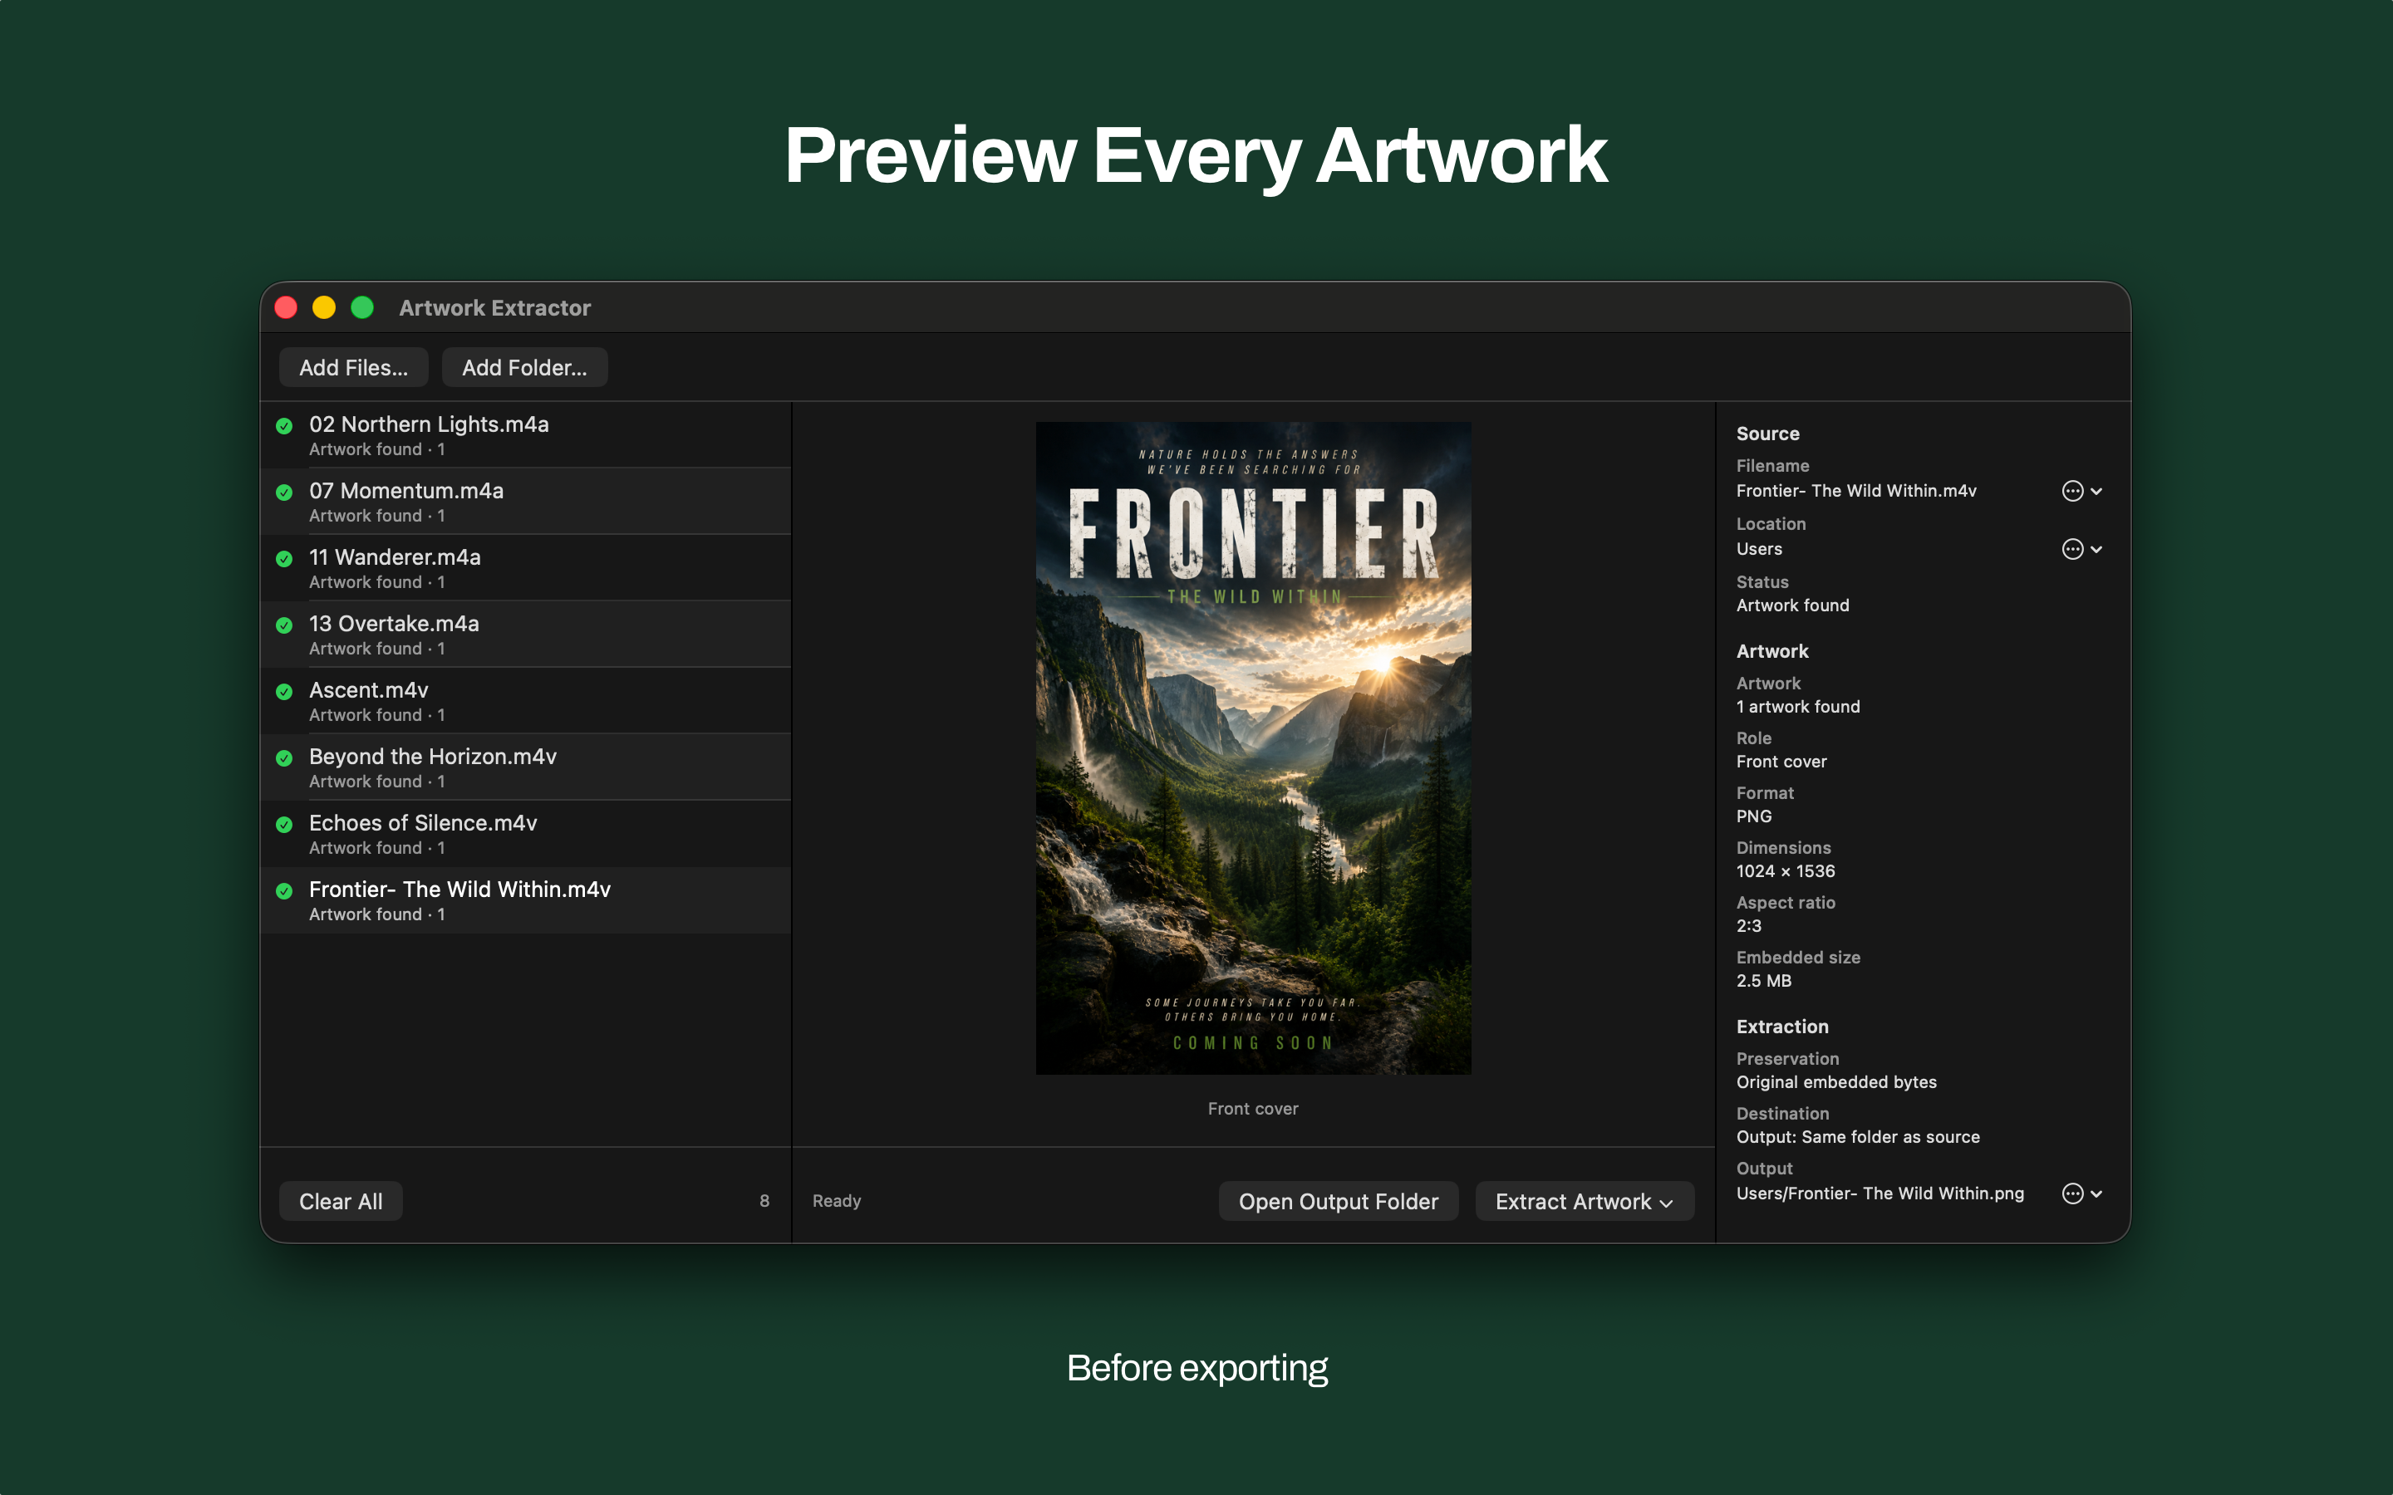Click the green zoom window button

point(362,307)
